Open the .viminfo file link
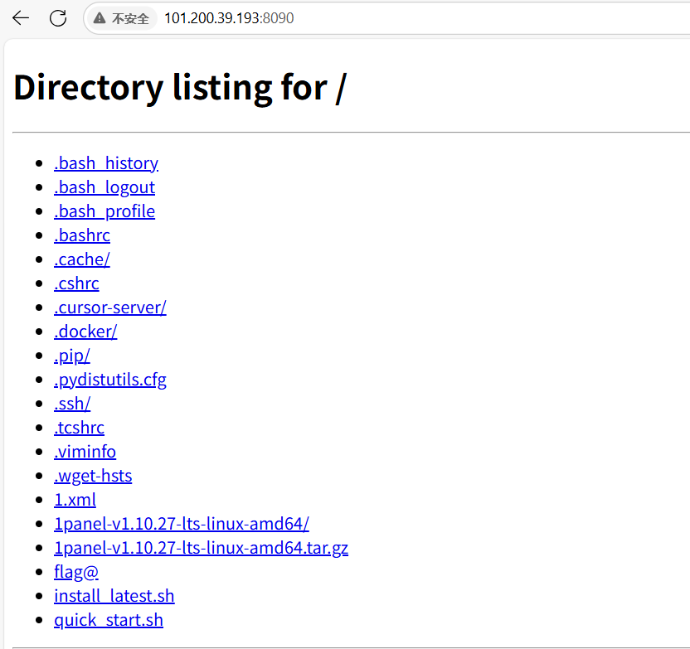This screenshot has height=649, width=690. (x=85, y=452)
